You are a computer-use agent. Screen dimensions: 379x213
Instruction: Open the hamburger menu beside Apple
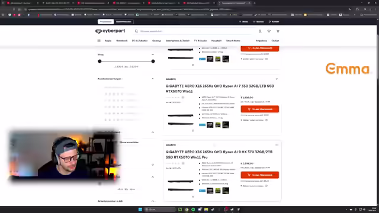click(x=99, y=41)
